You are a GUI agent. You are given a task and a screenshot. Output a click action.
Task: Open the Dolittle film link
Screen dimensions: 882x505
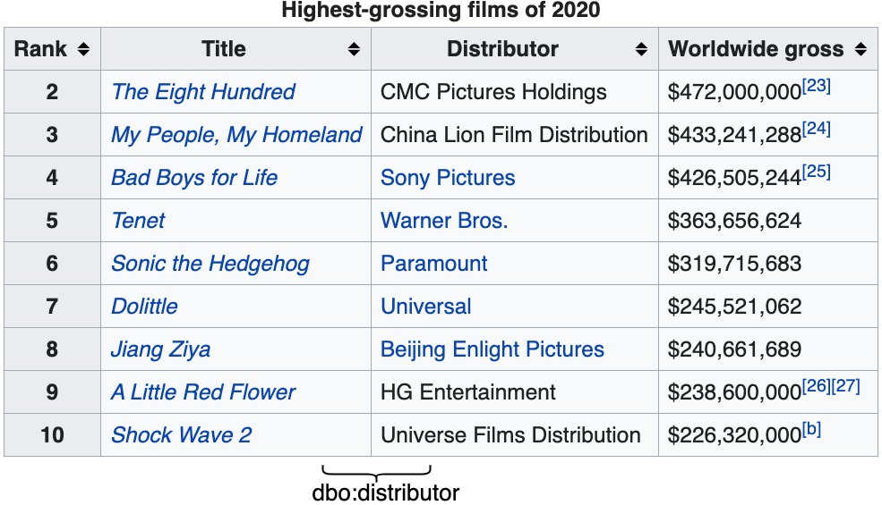[144, 307]
